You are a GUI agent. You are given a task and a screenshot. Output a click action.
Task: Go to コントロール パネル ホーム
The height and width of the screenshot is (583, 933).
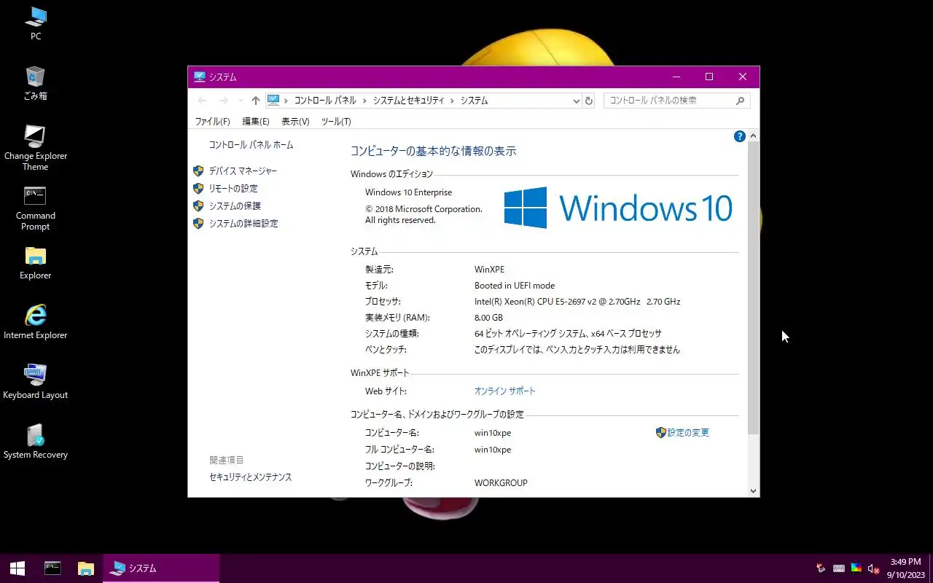251,145
